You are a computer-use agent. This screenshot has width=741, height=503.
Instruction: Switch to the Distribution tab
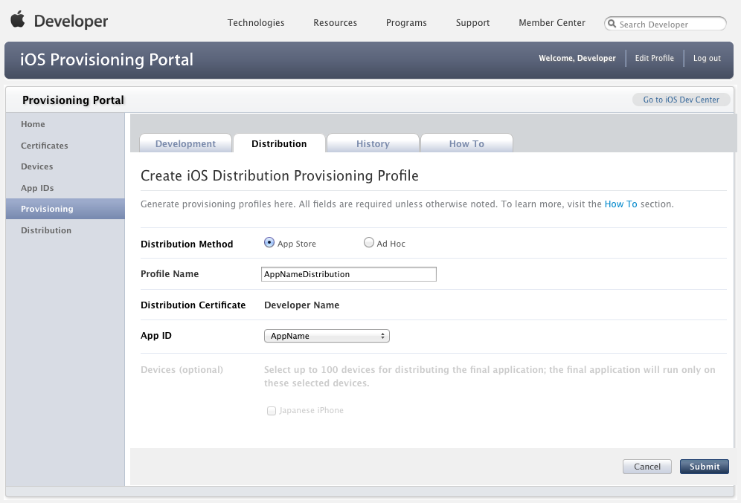point(279,143)
